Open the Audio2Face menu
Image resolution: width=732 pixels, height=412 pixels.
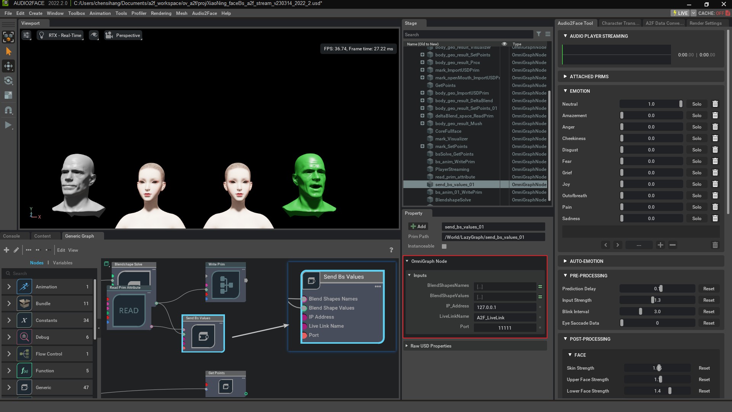[204, 13]
